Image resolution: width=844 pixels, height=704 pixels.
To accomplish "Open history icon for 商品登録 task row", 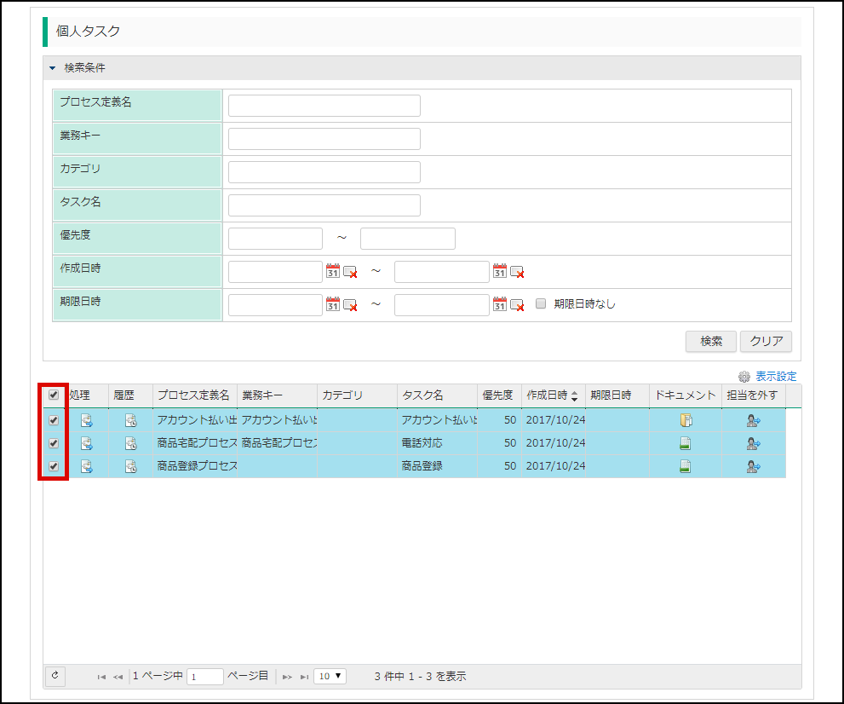I will 131,466.
